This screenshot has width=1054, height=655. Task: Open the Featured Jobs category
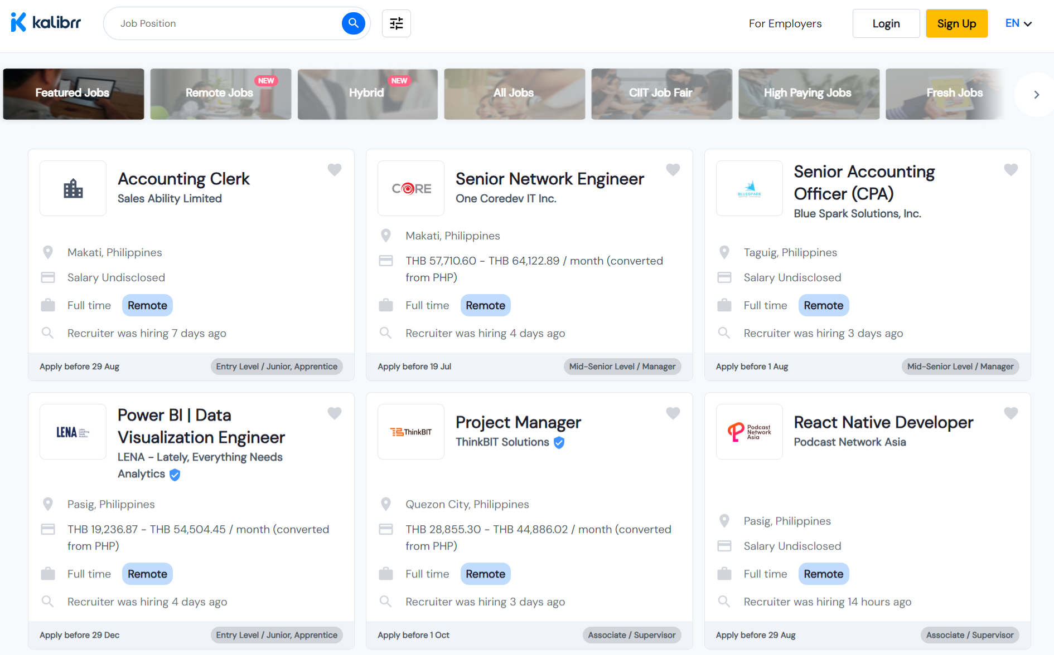74,94
